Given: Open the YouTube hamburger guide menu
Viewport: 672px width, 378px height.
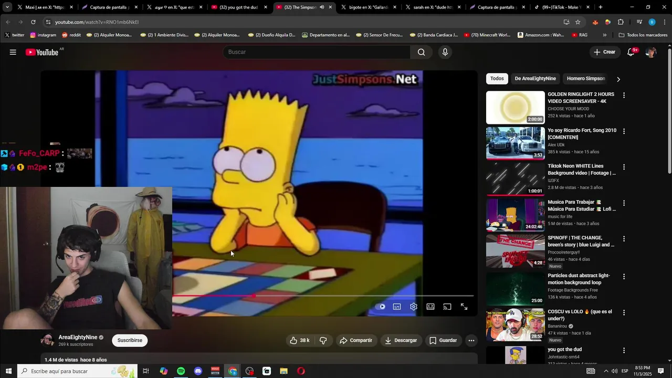Looking at the screenshot, I should 13,52.
